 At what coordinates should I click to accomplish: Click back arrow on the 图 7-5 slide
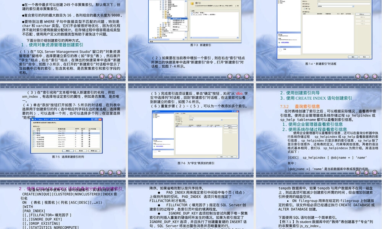[x=102, y=172]
